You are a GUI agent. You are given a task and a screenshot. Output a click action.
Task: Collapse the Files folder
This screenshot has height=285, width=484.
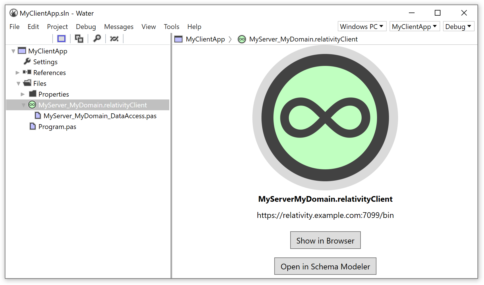click(x=18, y=84)
